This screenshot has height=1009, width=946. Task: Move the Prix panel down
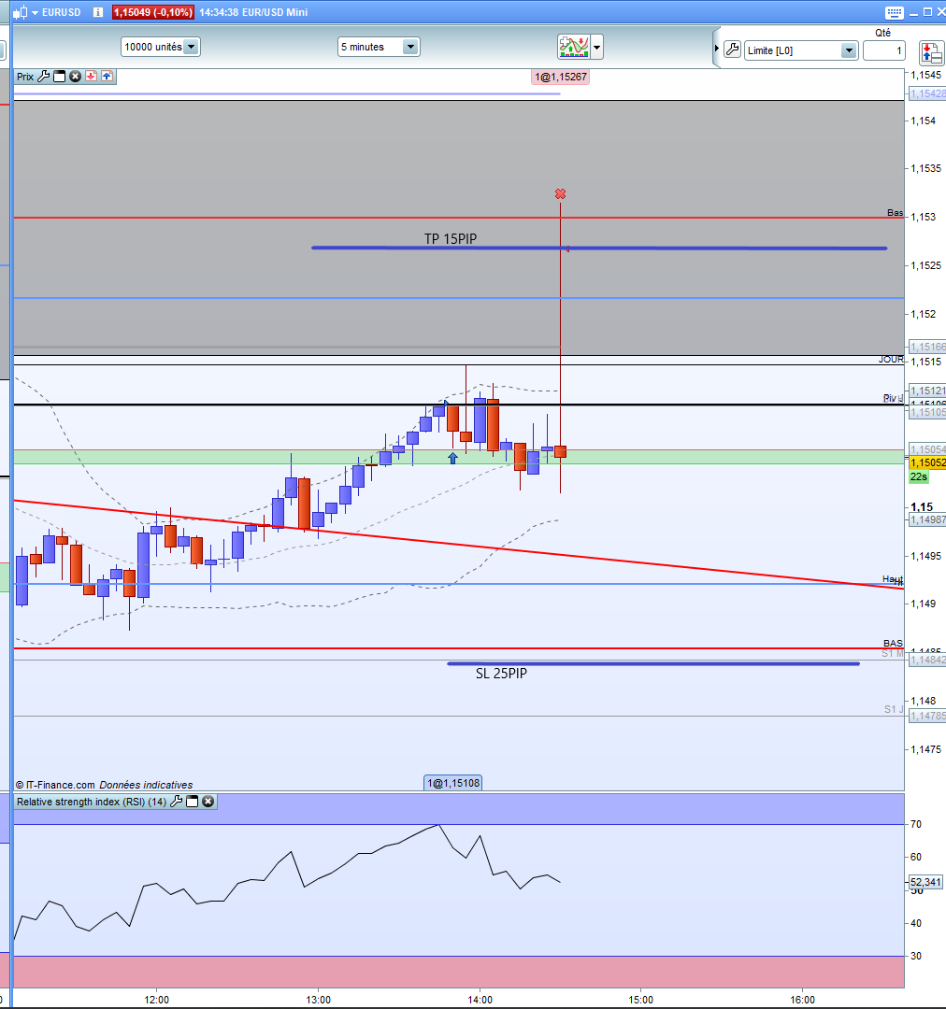pyautogui.click(x=91, y=77)
